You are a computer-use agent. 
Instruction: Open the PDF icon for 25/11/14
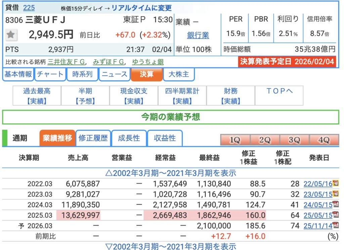click(335, 226)
